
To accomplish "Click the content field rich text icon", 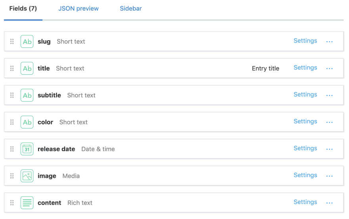I will 27,202.
